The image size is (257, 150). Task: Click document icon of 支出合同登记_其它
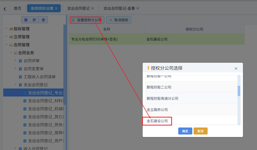[25, 117]
